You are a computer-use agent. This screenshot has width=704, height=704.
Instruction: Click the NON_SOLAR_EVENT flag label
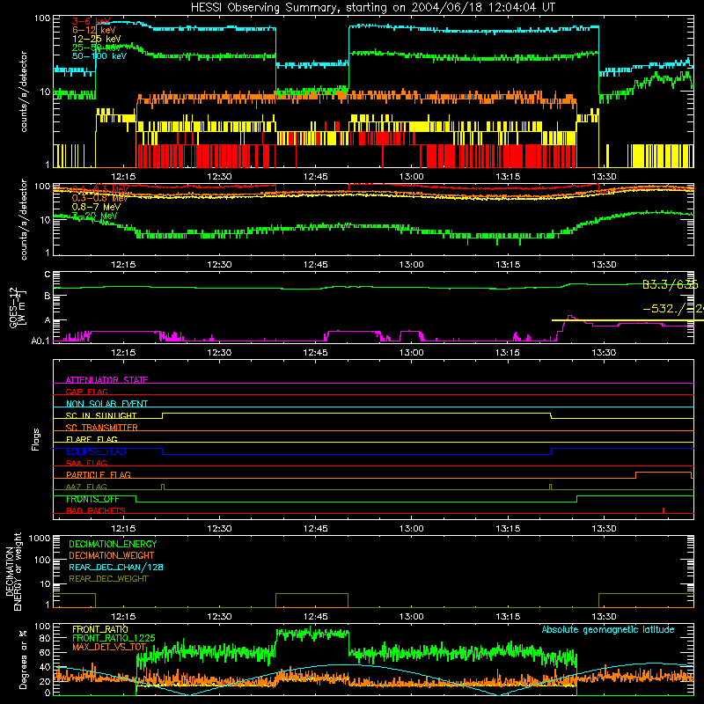click(106, 404)
